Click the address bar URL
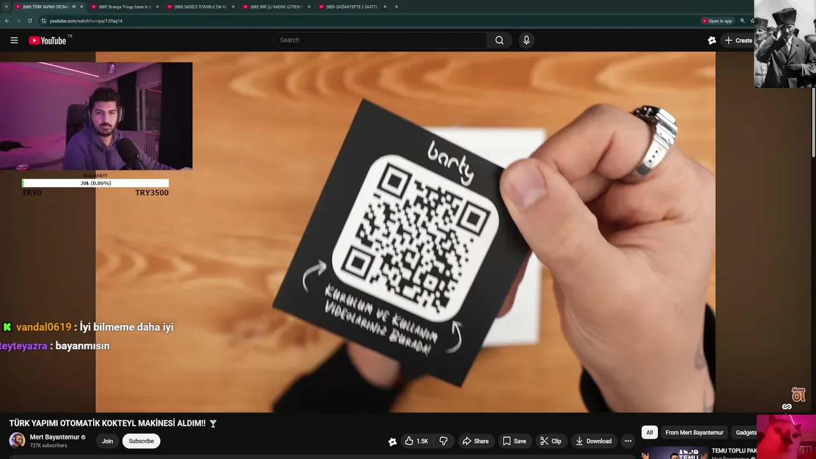This screenshot has height=459, width=816. click(x=86, y=21)
